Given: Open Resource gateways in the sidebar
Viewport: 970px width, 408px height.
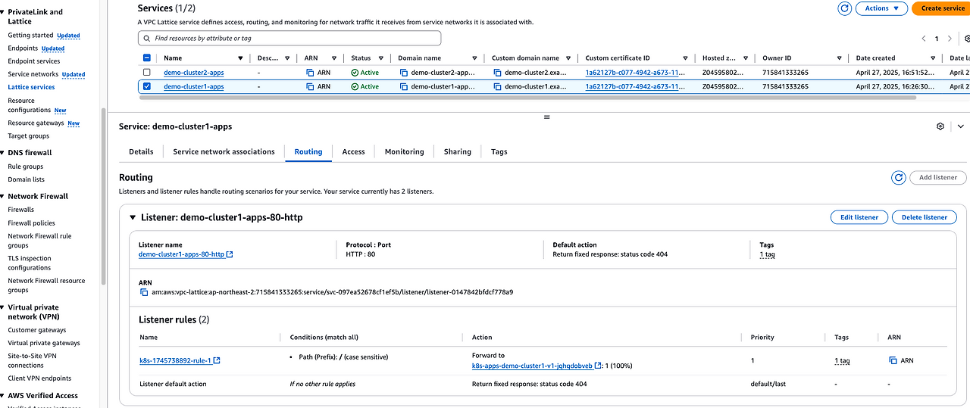Looking at the screenshot, I should click(36, 123).
